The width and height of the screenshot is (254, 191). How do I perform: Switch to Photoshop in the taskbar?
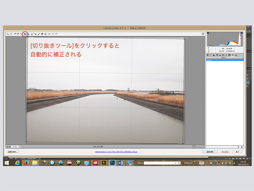tap(112, 163)
